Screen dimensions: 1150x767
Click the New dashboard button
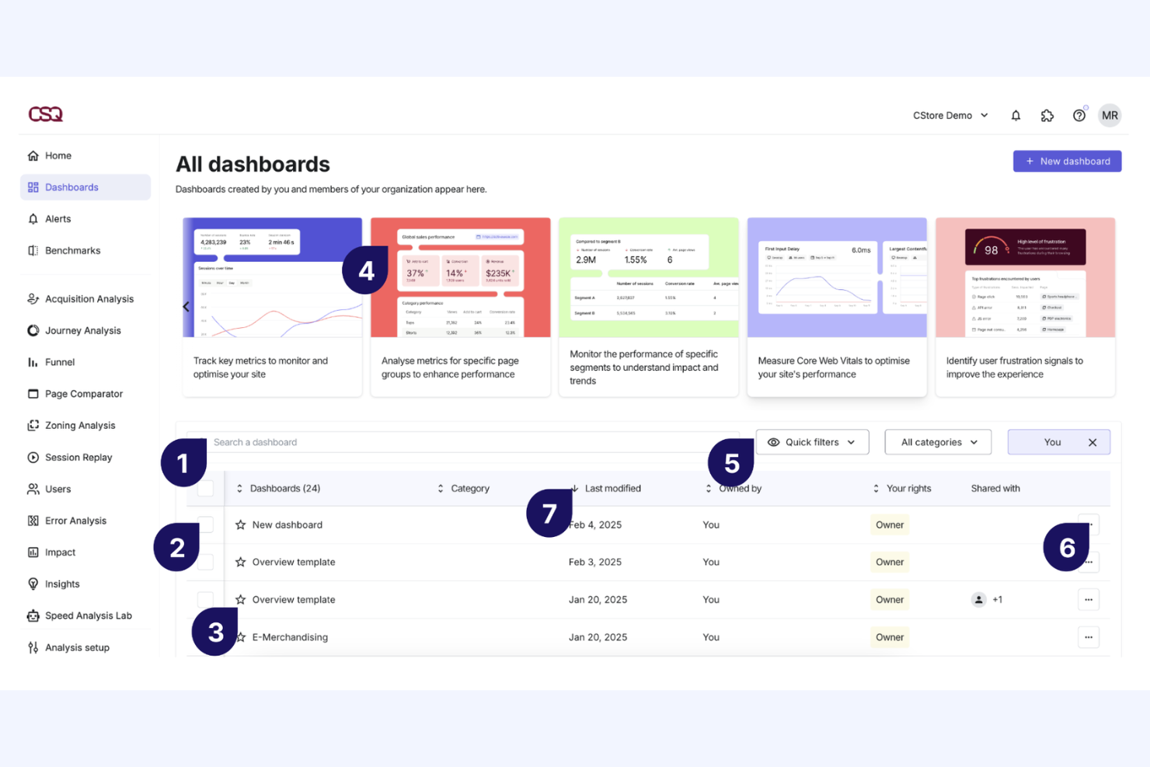click(1067, 161)
